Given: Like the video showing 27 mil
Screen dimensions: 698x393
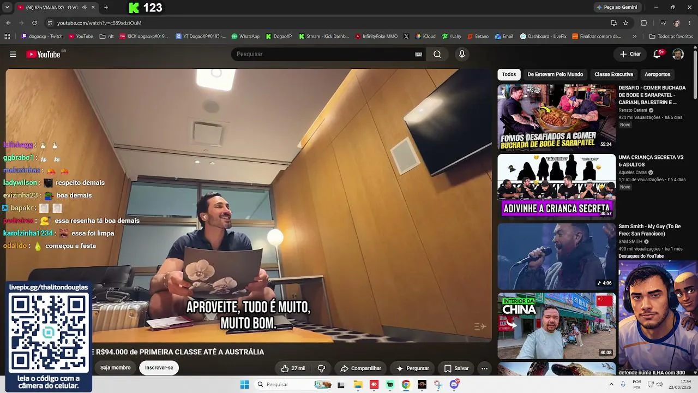Looking at the screenshot, I should 293,368.
